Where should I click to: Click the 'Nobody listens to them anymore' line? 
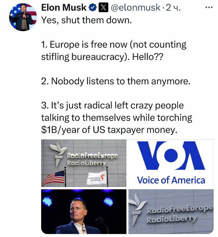(116, 81)
